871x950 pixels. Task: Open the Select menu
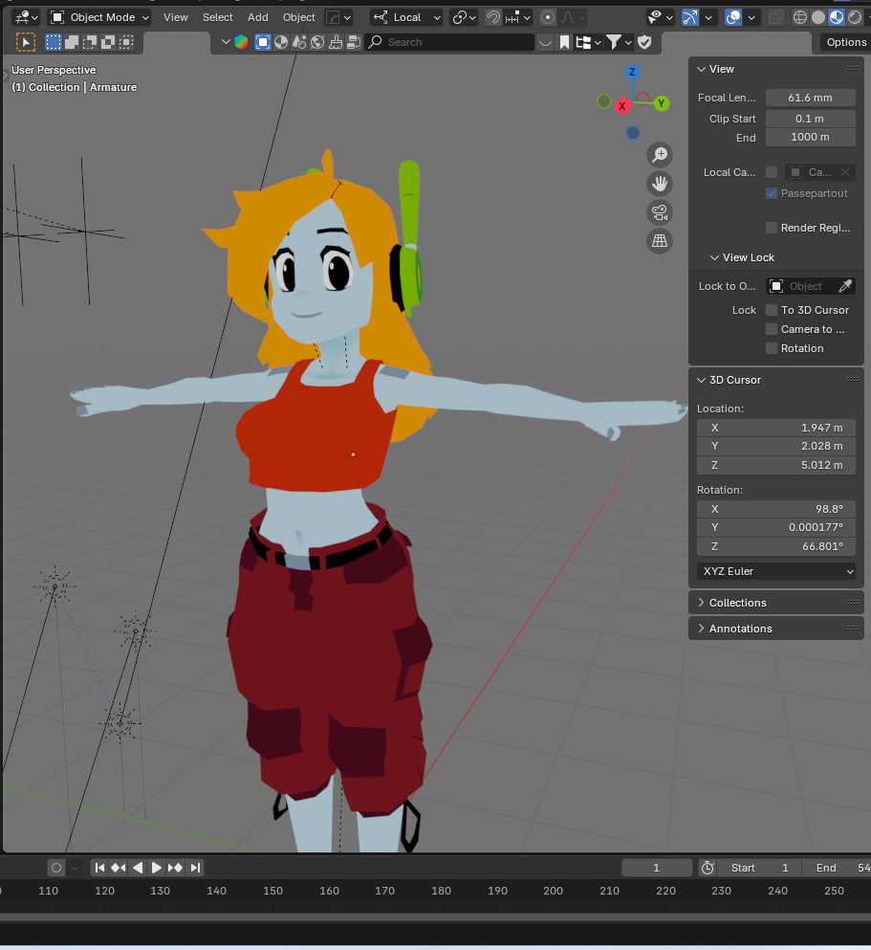(x=217, y=17)
